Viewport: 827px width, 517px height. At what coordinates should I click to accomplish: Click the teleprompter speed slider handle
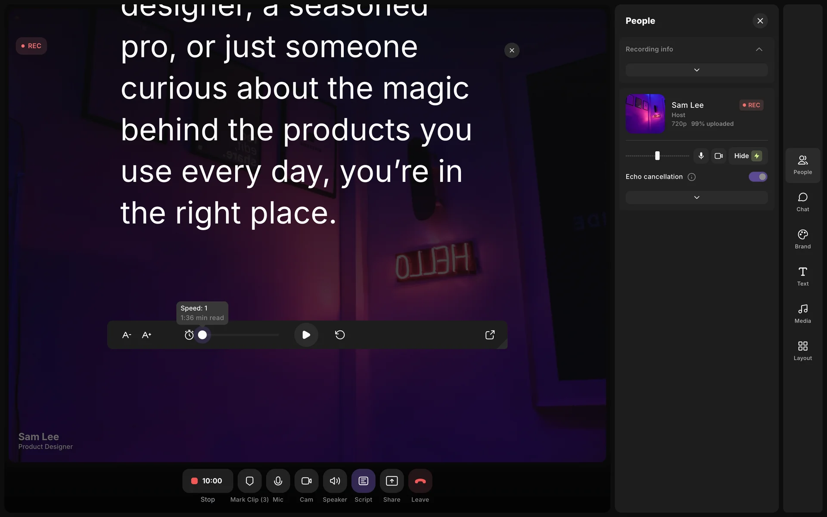point(202,335)
